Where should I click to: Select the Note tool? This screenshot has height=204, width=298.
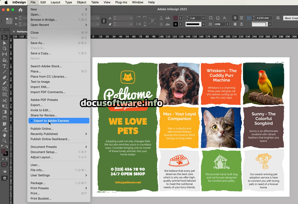(4, 124)
